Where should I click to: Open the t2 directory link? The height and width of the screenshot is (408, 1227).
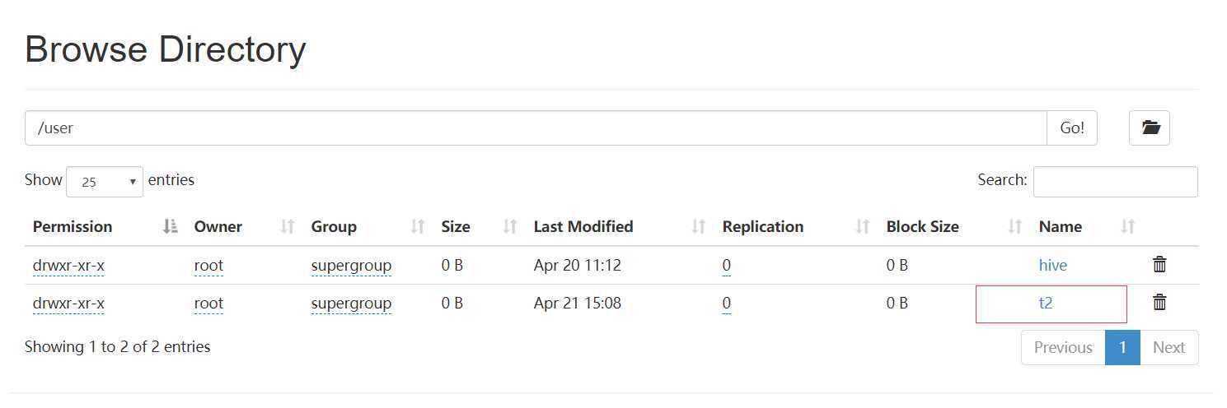click(1046, 303)
